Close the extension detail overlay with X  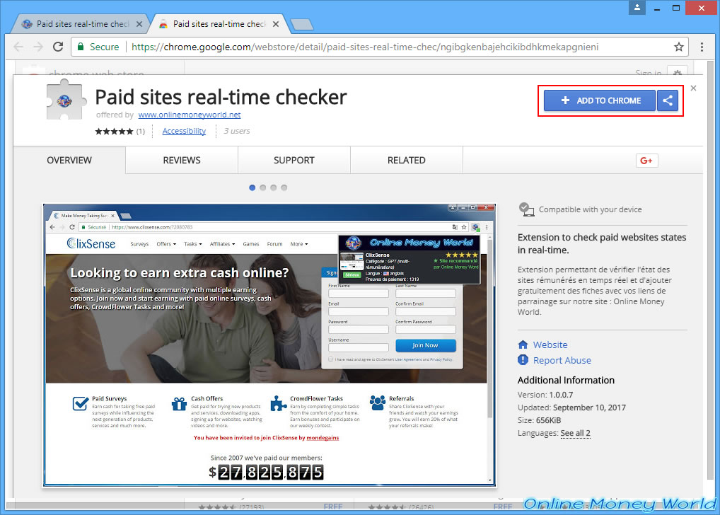point(693,88)
